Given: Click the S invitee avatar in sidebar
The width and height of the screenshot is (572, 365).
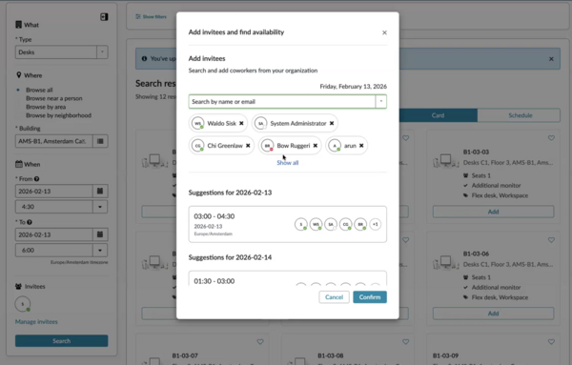Looking at the screenshot, I should pos(23,304).
